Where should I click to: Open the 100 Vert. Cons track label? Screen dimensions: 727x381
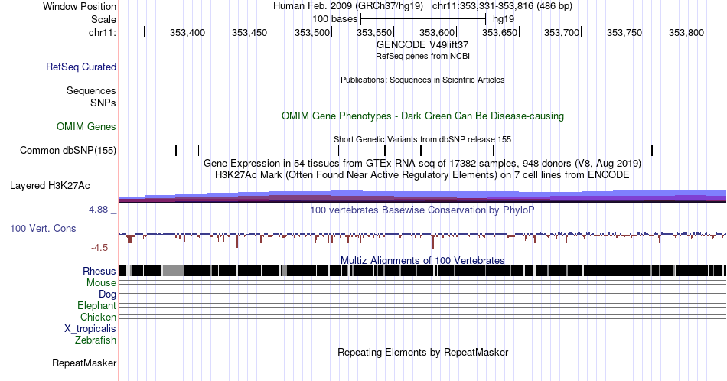43,228
